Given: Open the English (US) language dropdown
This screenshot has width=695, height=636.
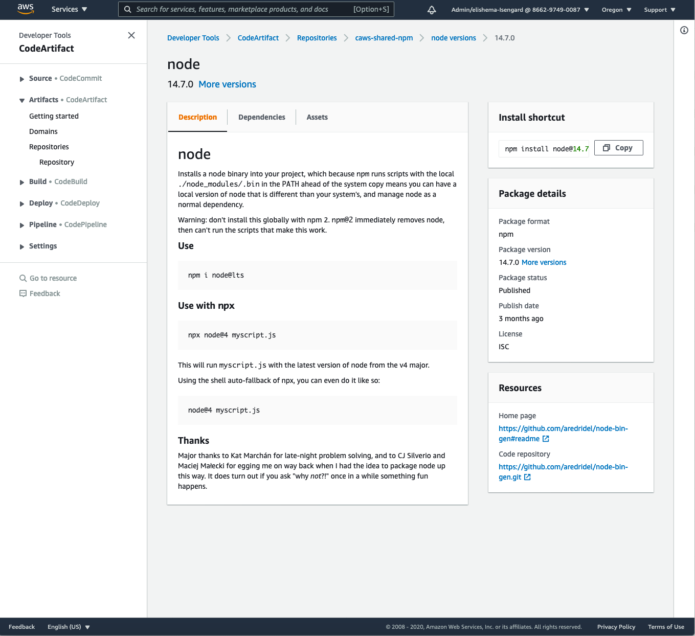Looking at the screenshot, I should click(x=69, y=627).
